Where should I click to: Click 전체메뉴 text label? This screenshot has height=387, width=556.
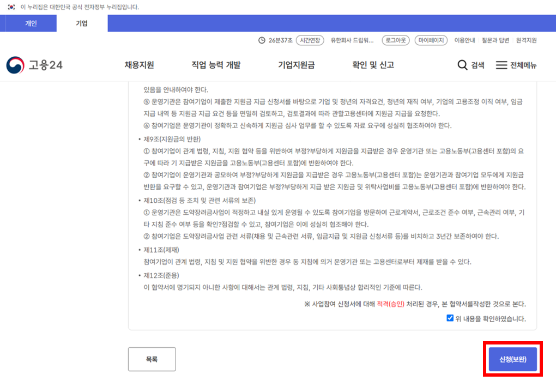[523, 65]
